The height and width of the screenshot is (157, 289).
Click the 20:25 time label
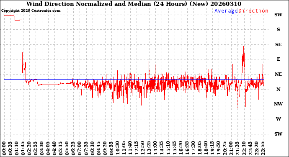click(224, 149)
